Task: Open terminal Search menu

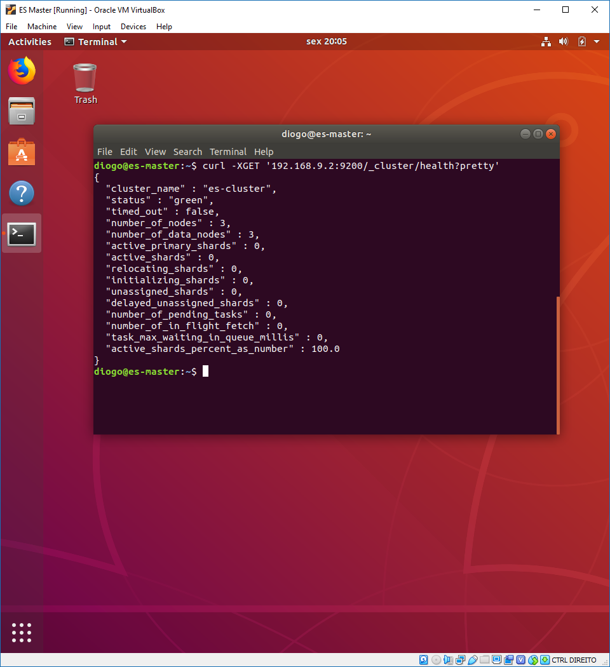Action: point(187,152)
